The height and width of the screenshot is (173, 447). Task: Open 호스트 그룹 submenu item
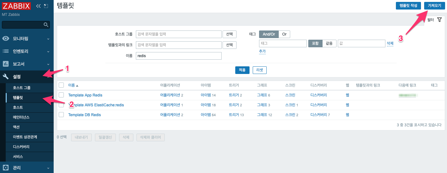pyautogui.click(x=30, y=88)
